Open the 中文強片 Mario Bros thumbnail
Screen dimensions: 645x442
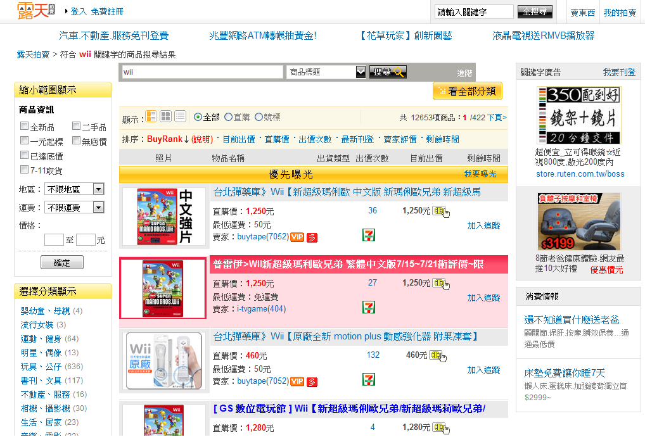pyautogui.click(x=164, y=217)
